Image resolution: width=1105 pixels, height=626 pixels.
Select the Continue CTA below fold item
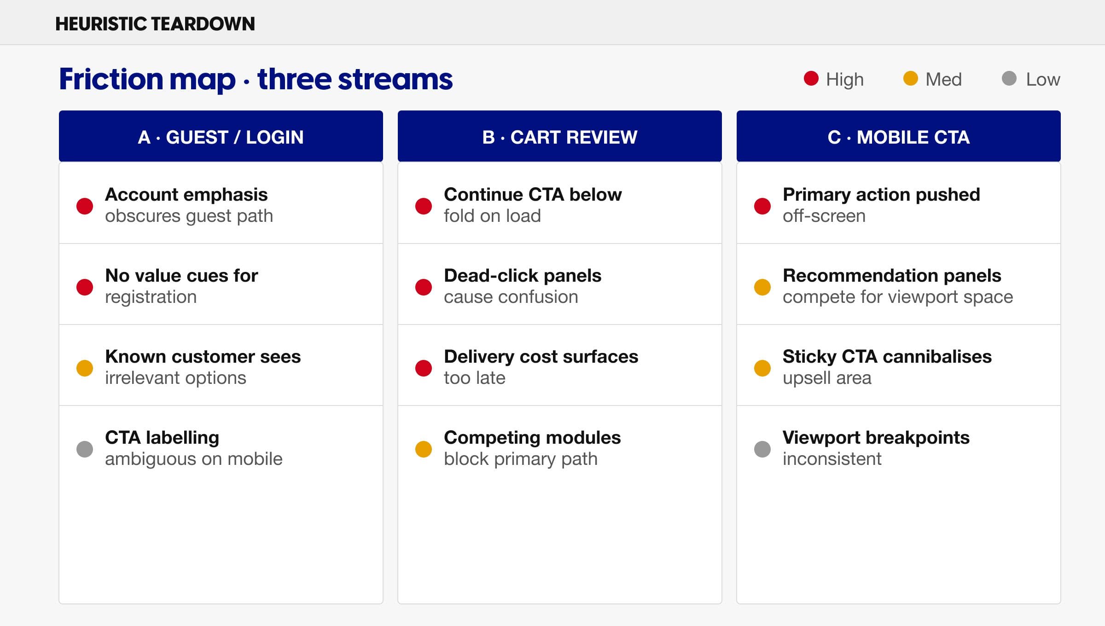click(533, 205)
